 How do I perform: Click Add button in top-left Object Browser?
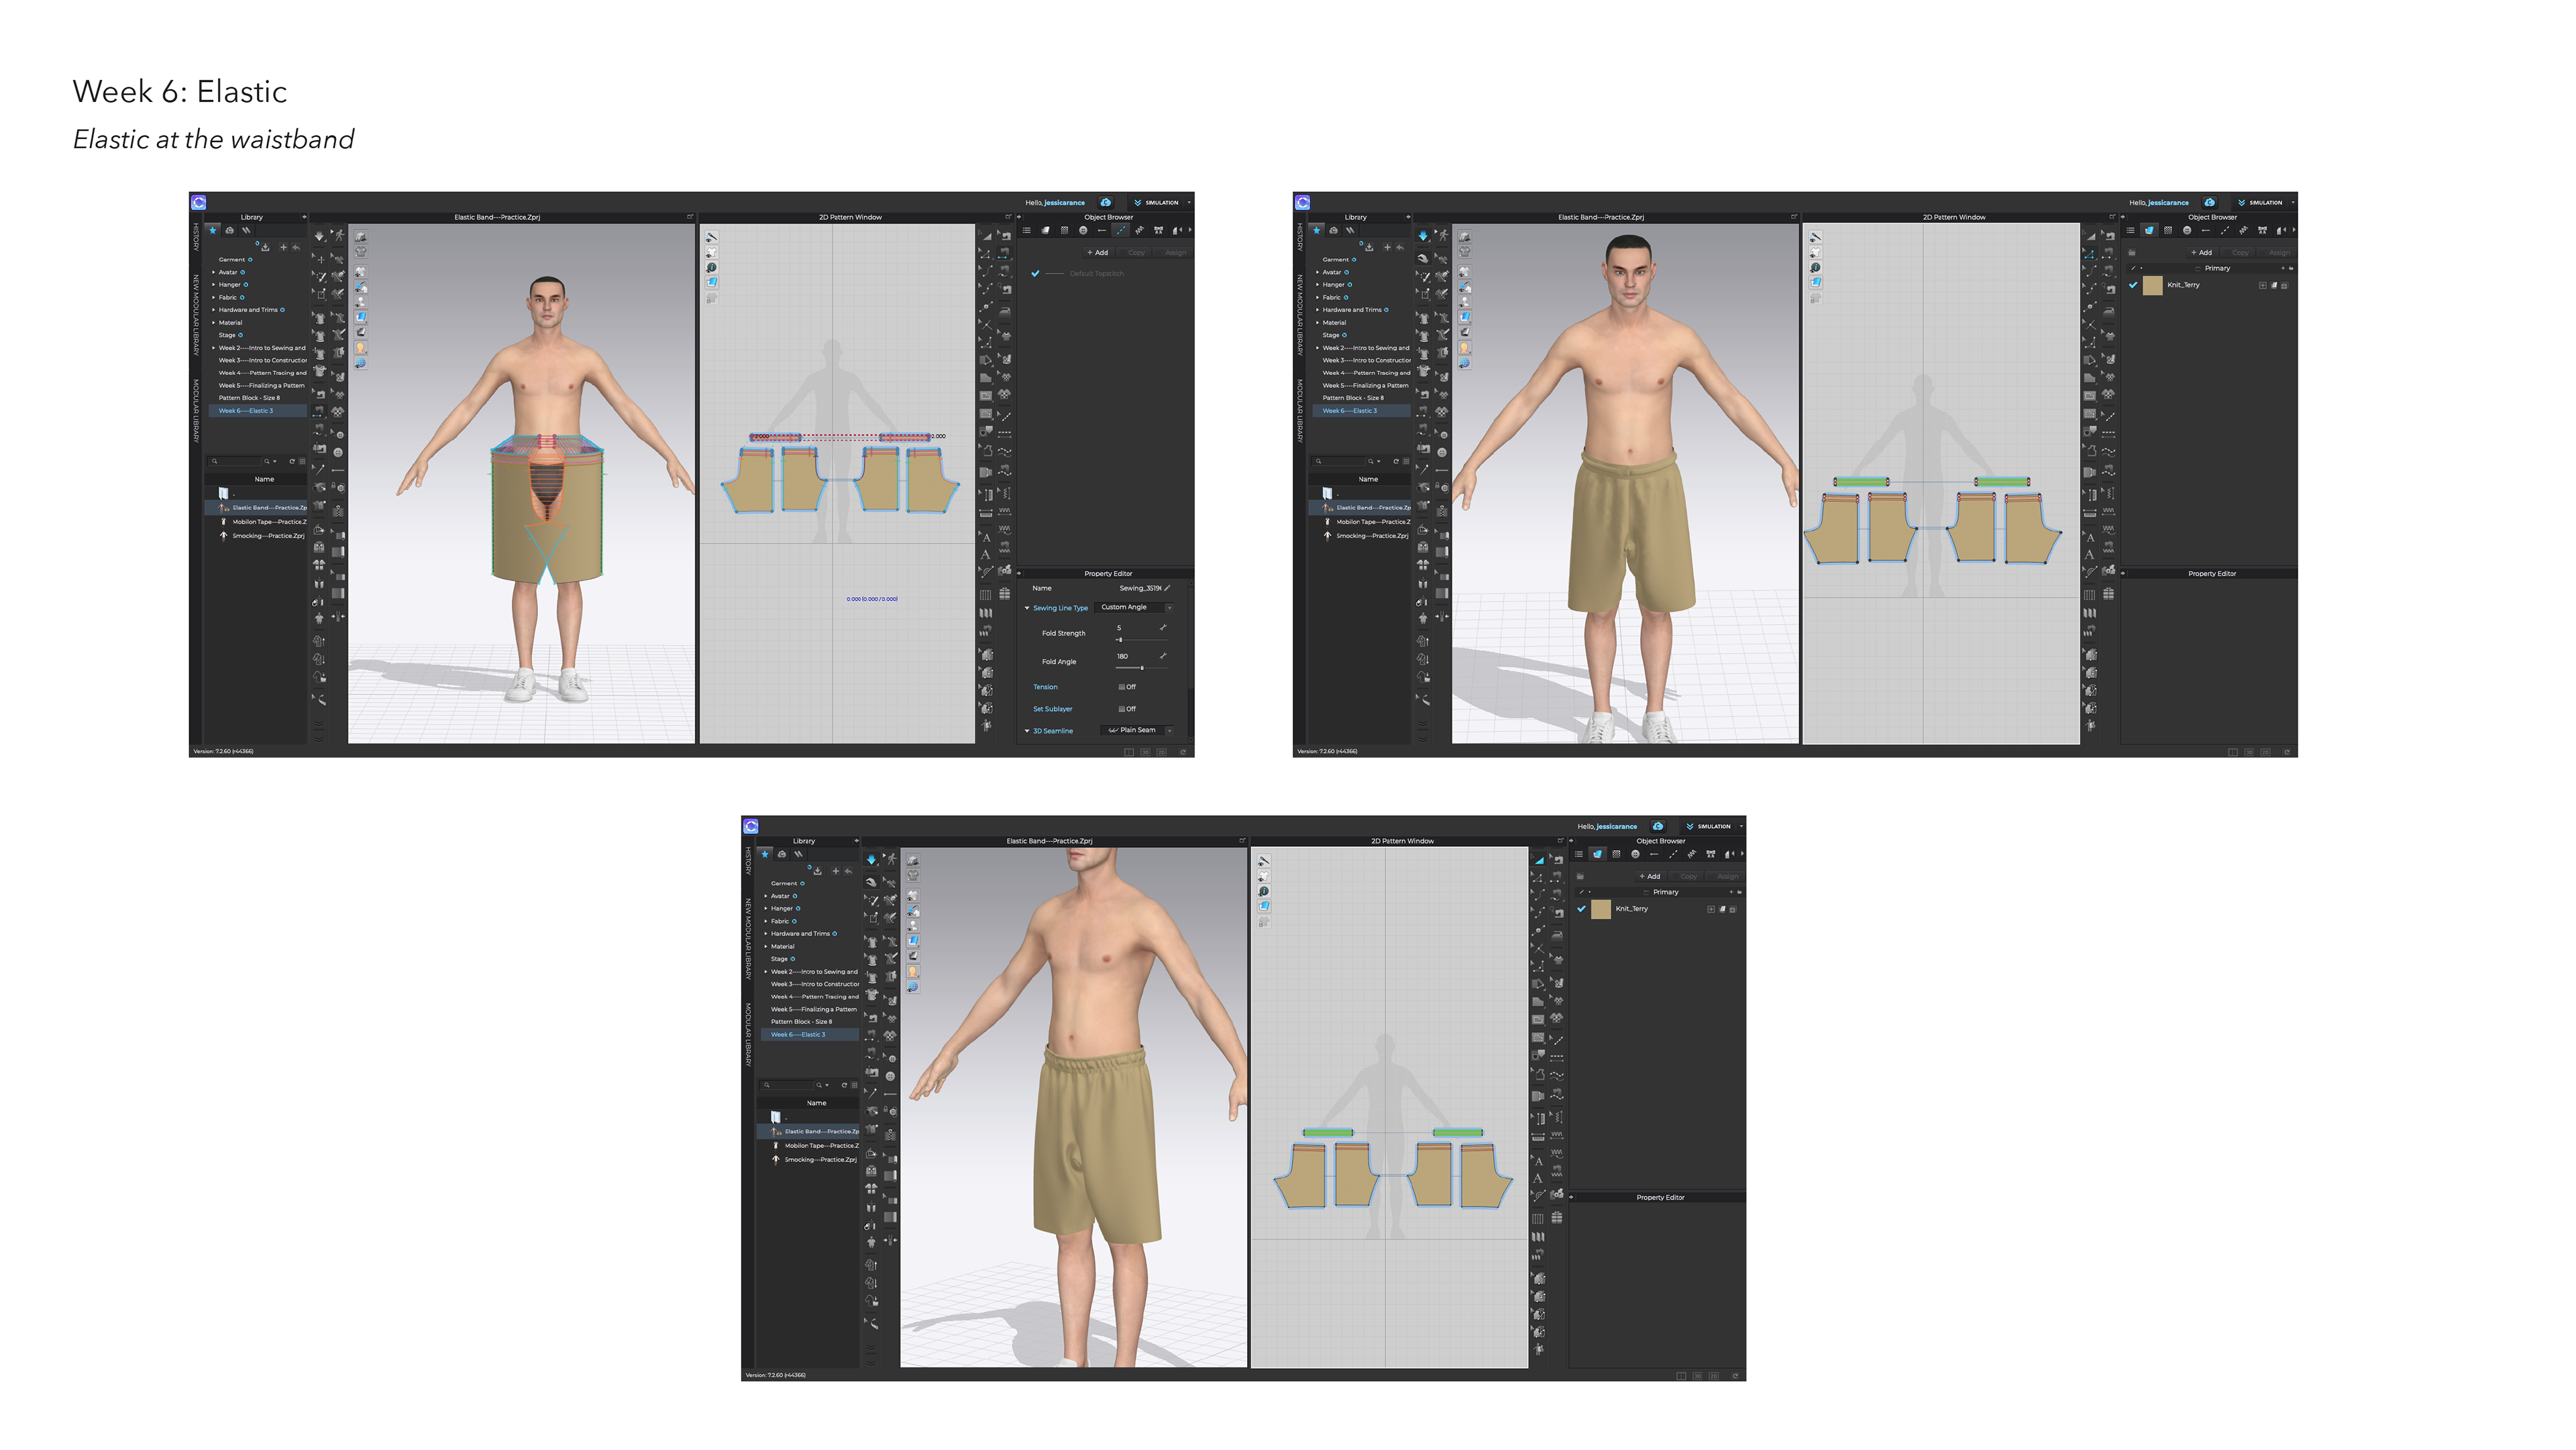point(1098,252)
